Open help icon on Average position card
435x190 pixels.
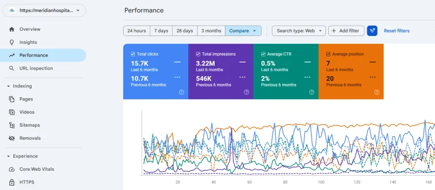(377, 92)
